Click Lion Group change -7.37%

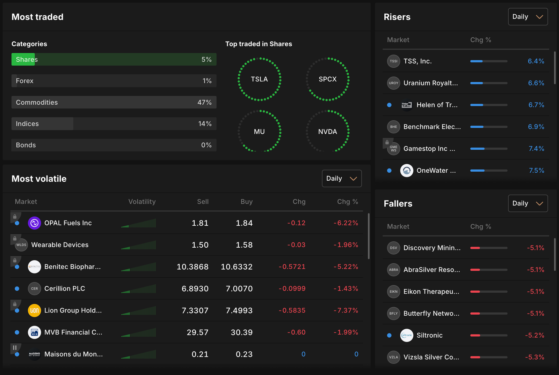[346, 310]
